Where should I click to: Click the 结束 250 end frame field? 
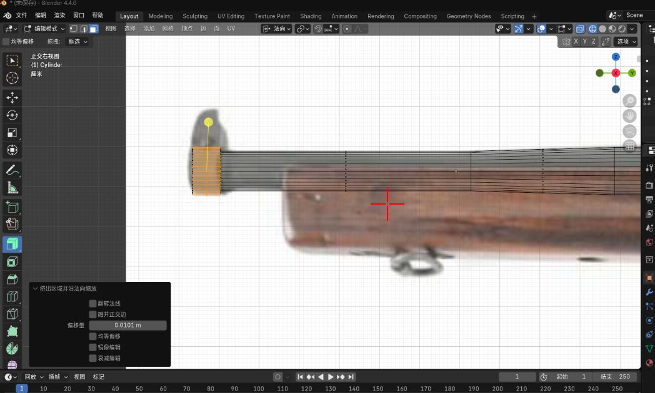tap(616, 377)
